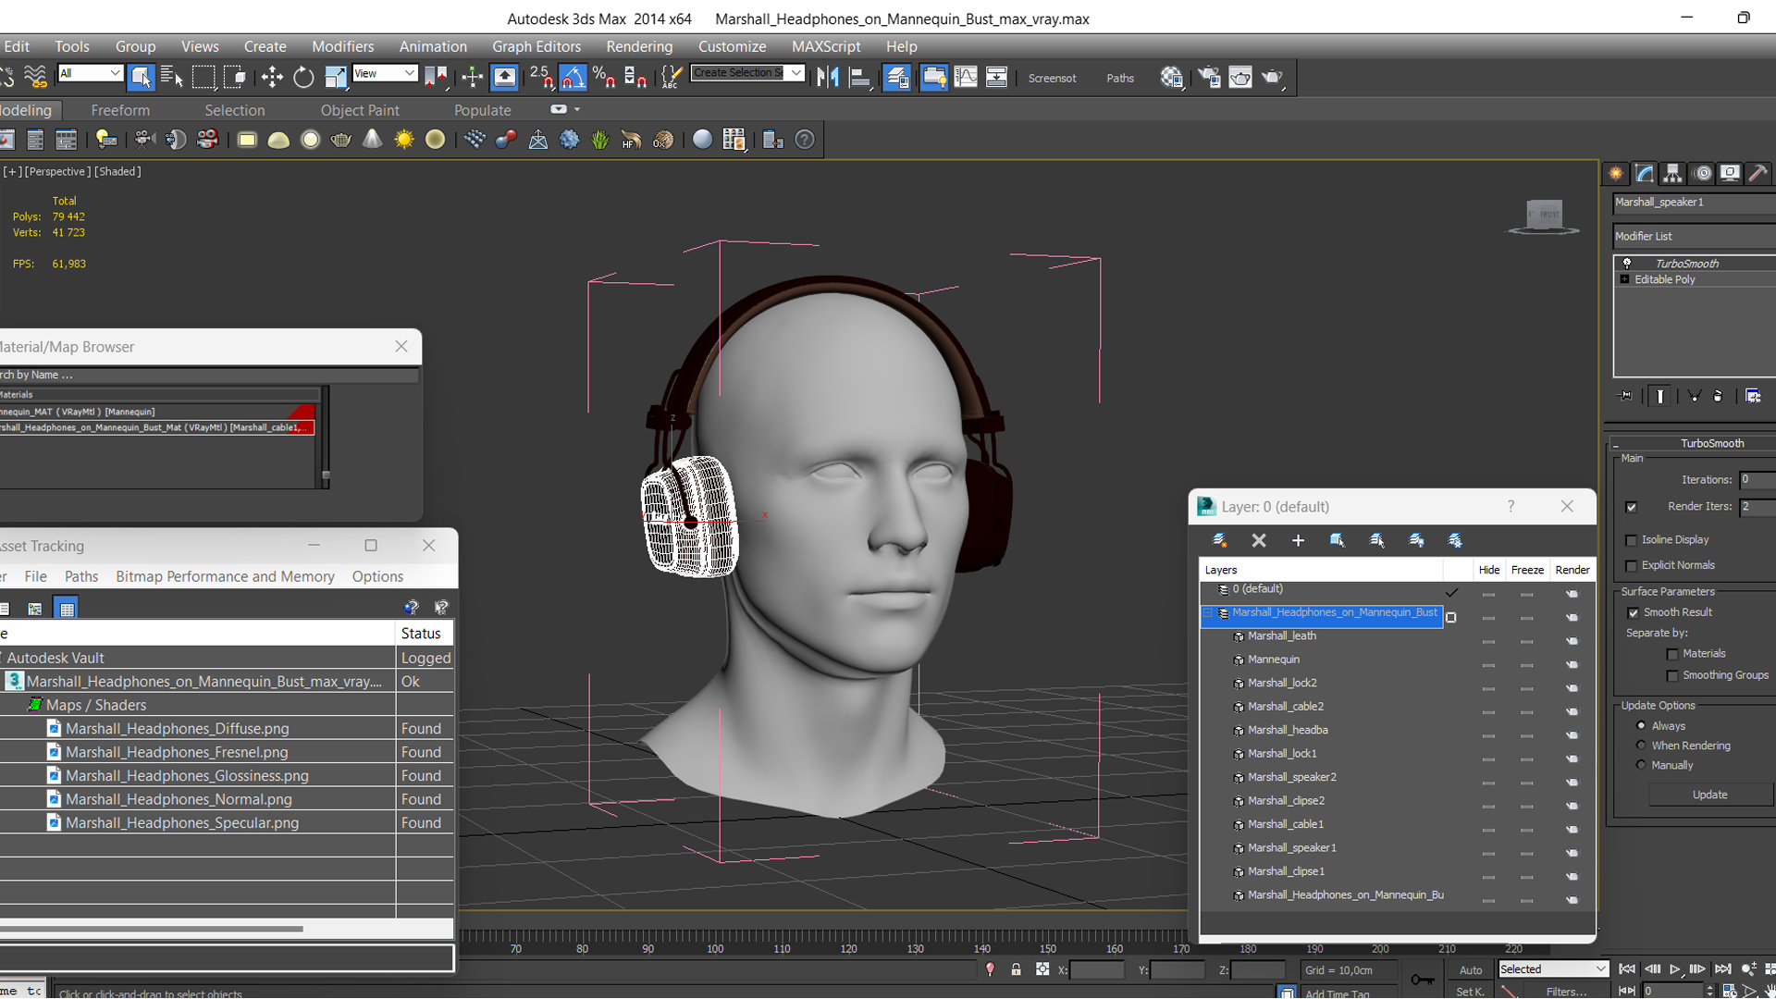
Task: Enable Isoline Display checkbox
Action: pos(1632,540)
